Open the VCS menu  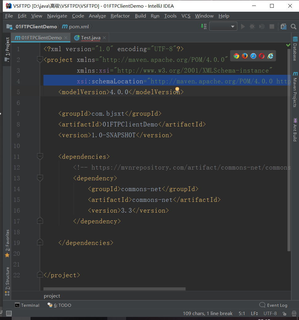186,16
